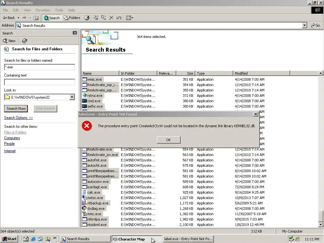Click OK in the label.exe error dialog
The image size is (324, 243).
(x=169, y=140)
